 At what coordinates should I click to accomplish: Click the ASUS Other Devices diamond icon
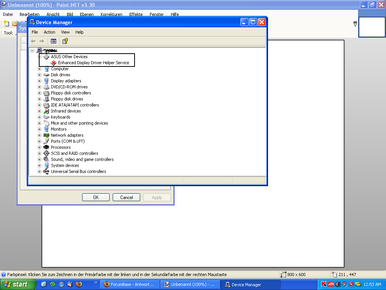pyautogui.click(x=46, y=57)
